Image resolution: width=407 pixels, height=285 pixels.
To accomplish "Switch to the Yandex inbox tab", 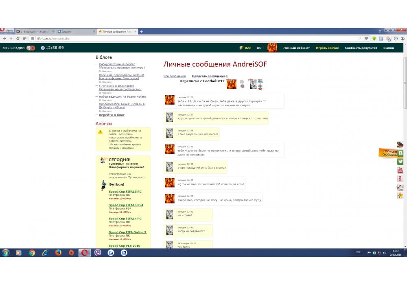I will pos(35,31).
